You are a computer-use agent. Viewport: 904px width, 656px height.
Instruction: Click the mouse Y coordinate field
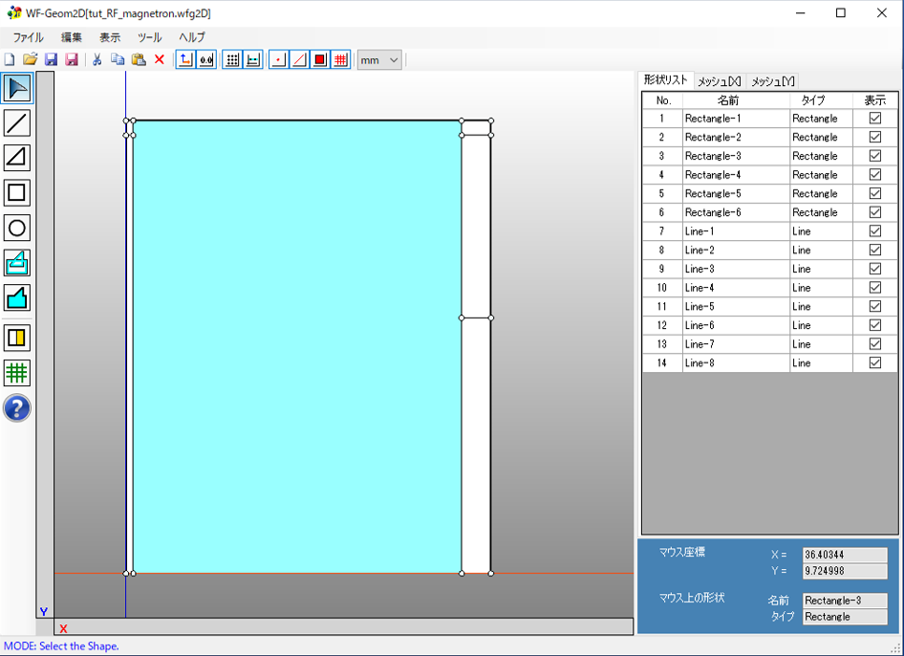[845, 571]
